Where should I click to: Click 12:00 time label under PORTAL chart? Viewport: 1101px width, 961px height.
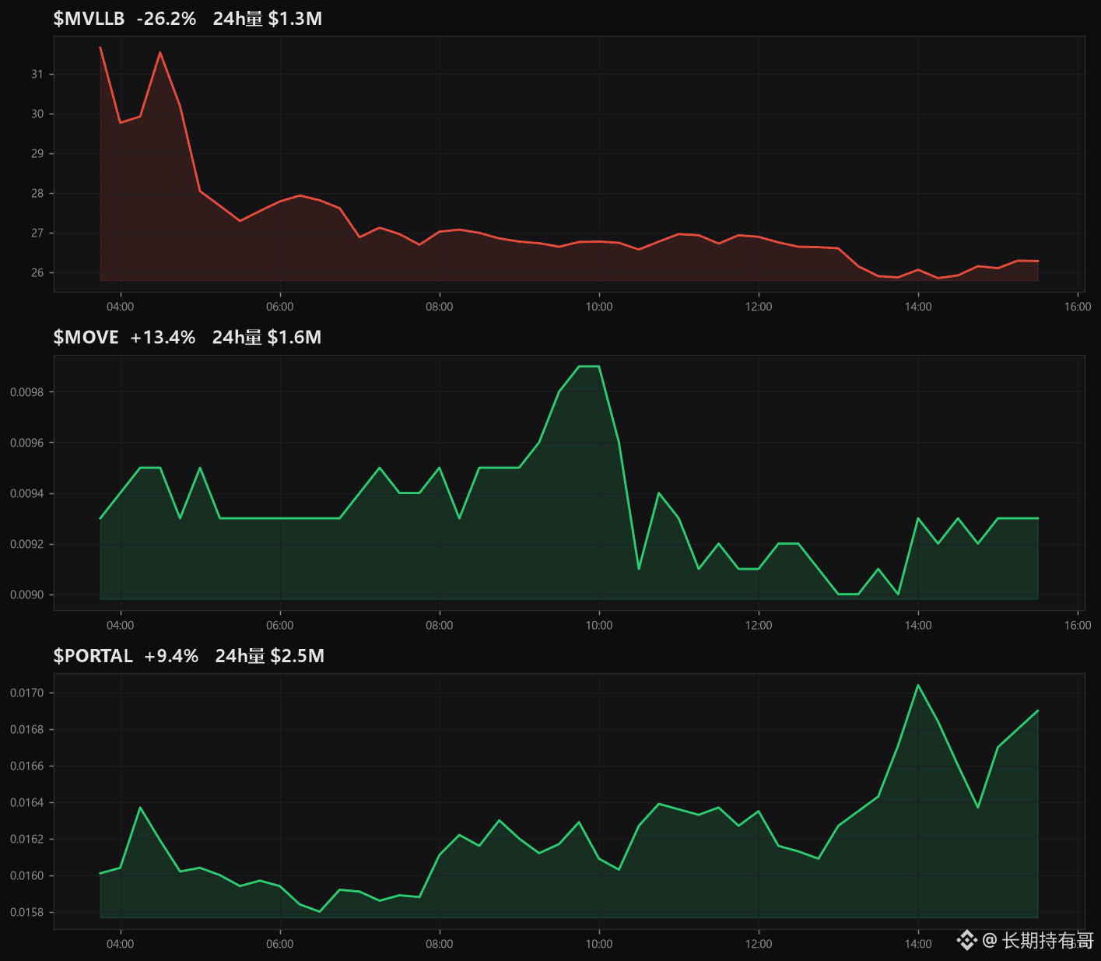click(x=759, y=944)
